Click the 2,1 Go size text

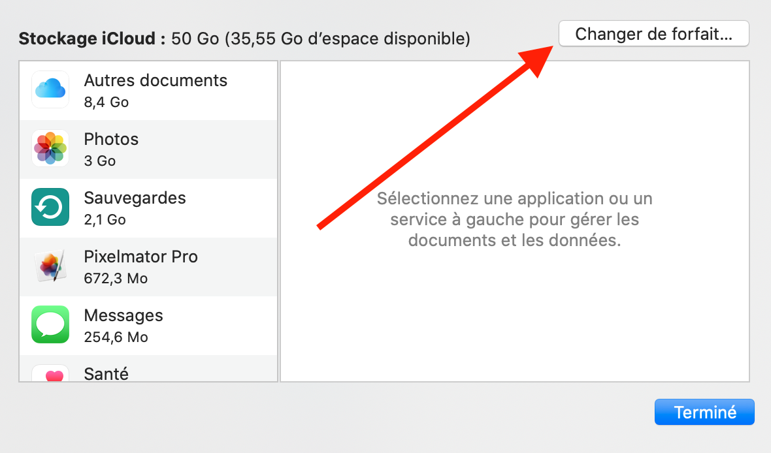tap(105, 220)
